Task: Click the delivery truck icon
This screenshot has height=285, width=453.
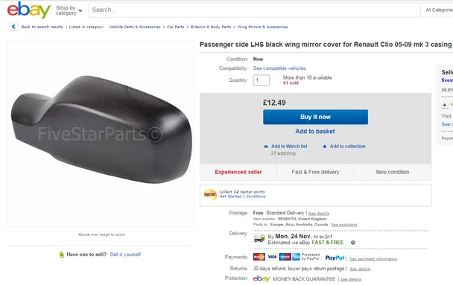Action: pyautogui.click(x=259, y=238)
